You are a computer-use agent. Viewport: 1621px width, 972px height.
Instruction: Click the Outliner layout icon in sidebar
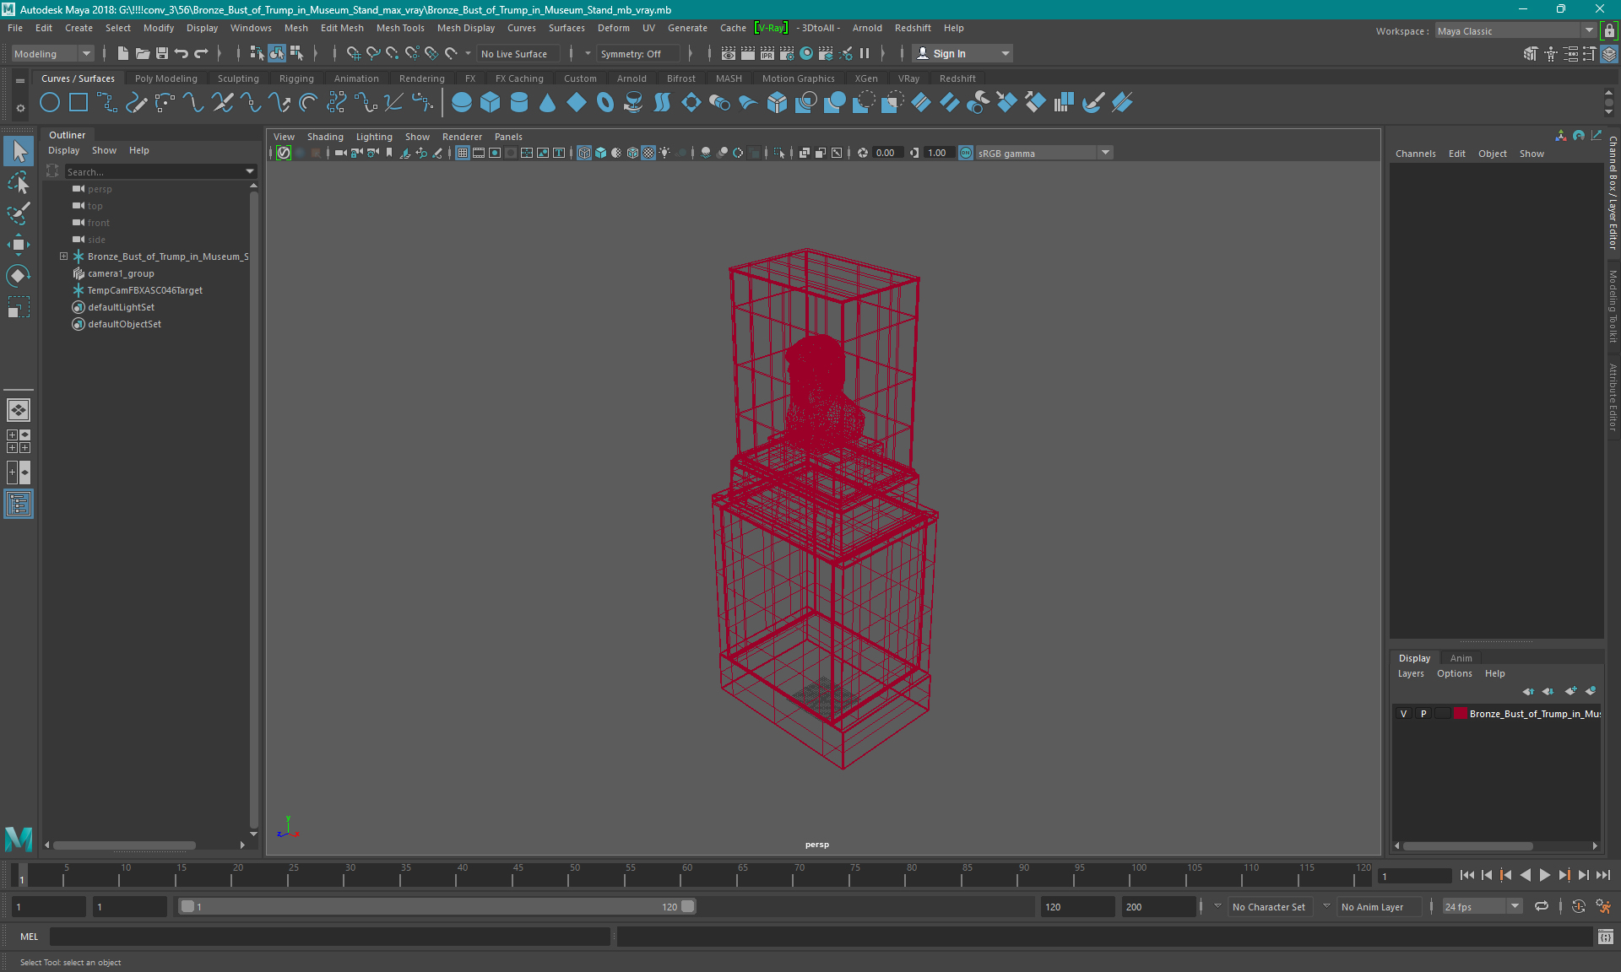19,504
